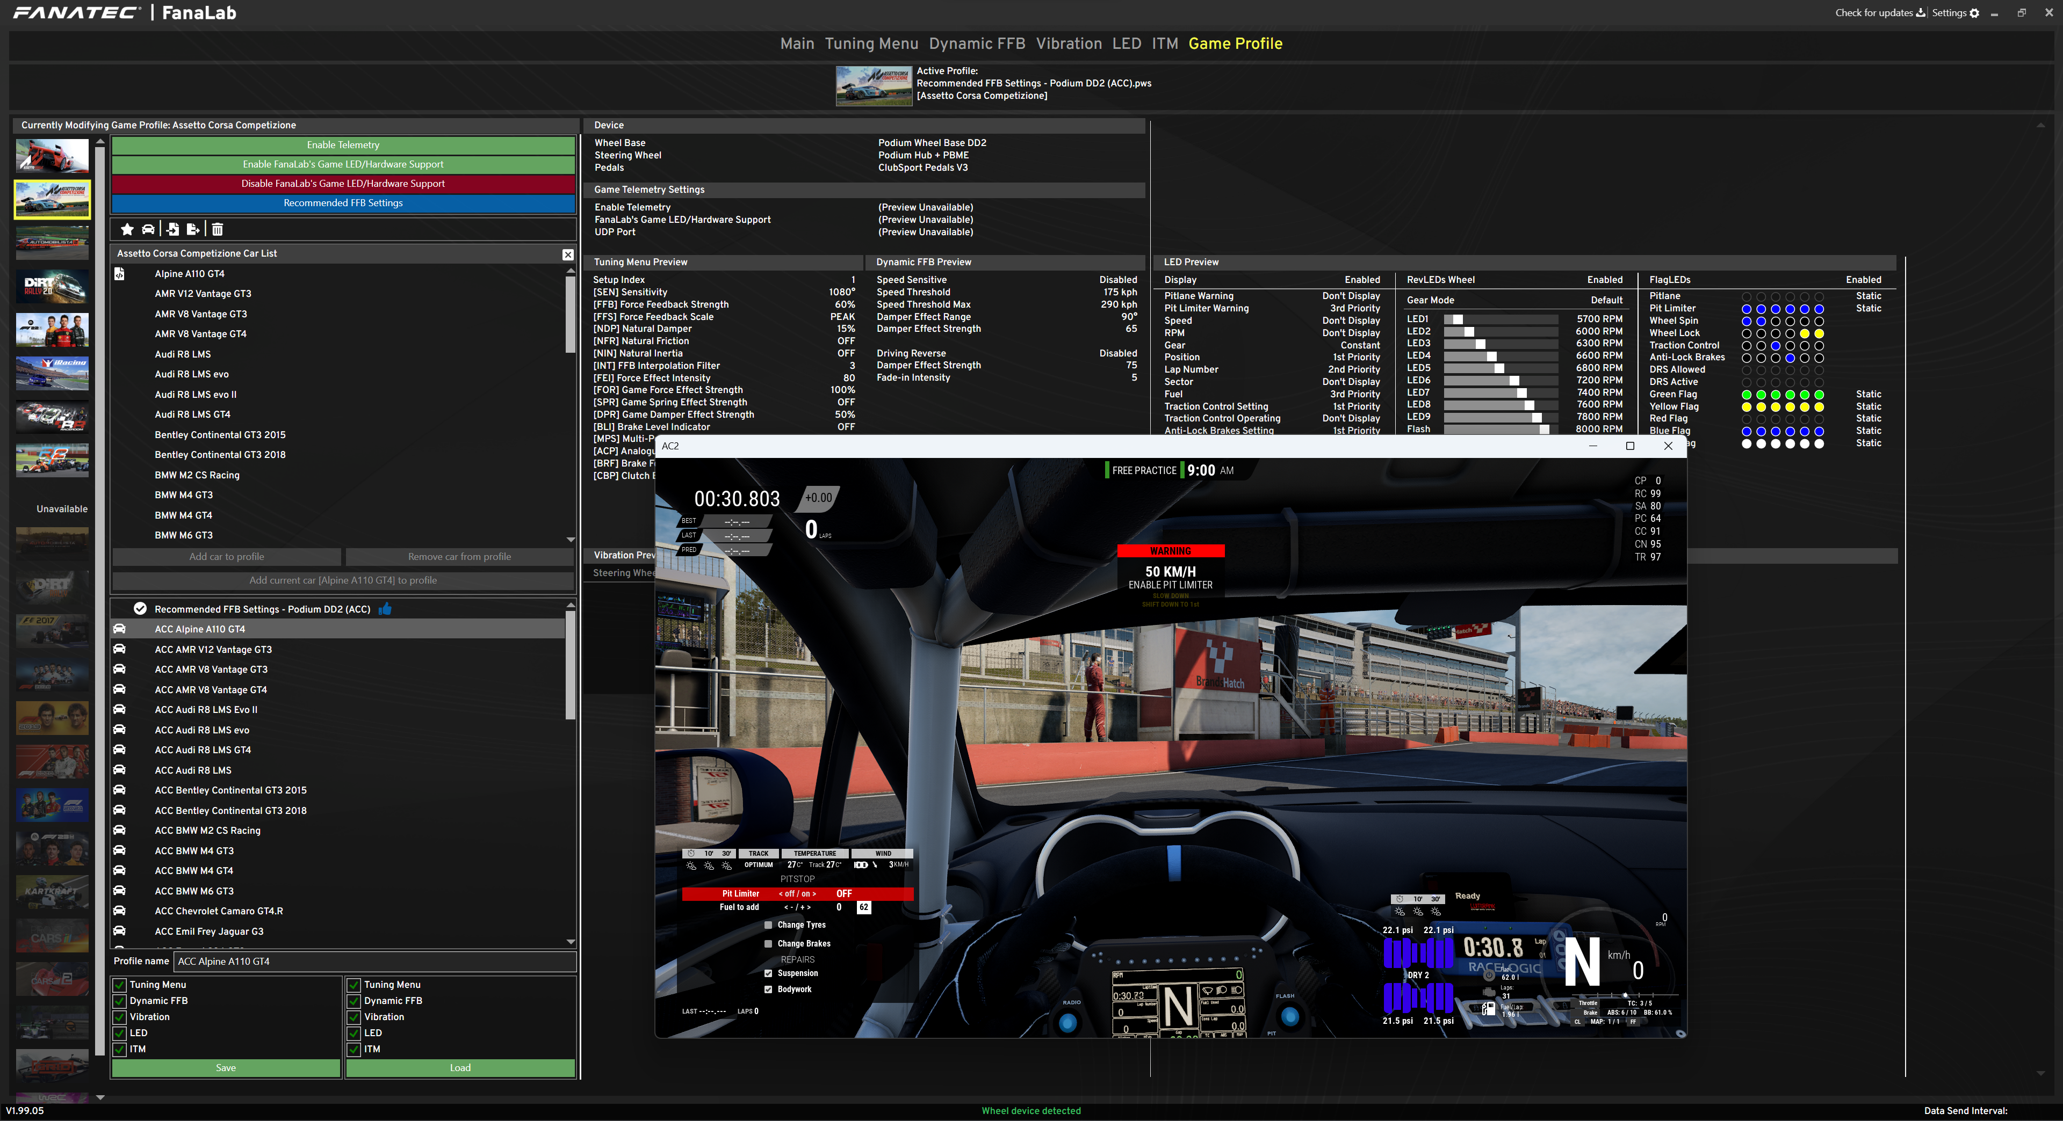Click the car icon beside ACC Chevrolet Camaro GT4.R
Screen dimensions: 2063x1121
click(x=119, y=911)
